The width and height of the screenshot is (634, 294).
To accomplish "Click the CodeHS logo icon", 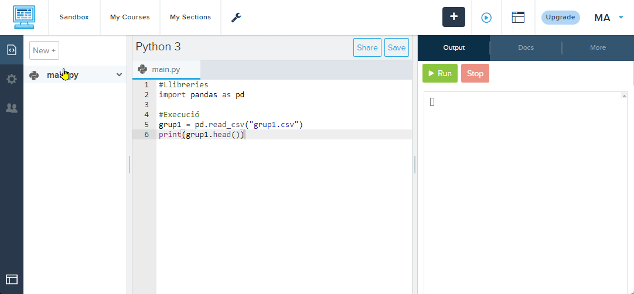I will [24, 17].
